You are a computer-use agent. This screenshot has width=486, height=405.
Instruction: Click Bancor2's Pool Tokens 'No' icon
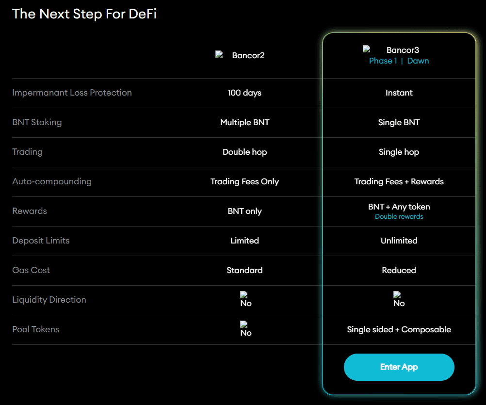(245, 329)
